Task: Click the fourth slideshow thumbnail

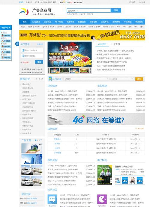Action: pyautogui.click(x=84, y=71)
